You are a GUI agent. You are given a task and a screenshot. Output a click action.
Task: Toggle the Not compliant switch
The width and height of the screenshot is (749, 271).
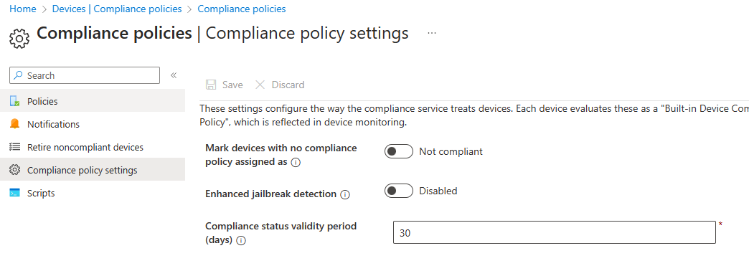[398, 152]
